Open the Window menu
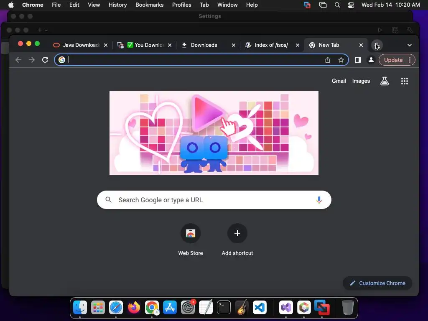 pos(227,5)
